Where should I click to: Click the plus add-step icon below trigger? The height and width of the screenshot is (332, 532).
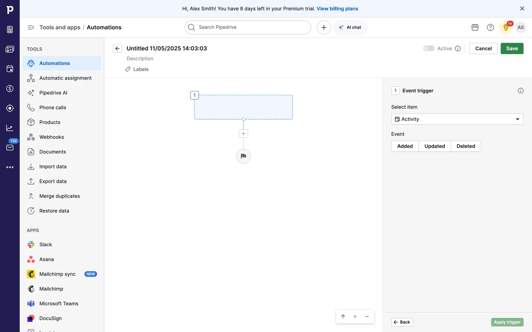coord(243,134)
